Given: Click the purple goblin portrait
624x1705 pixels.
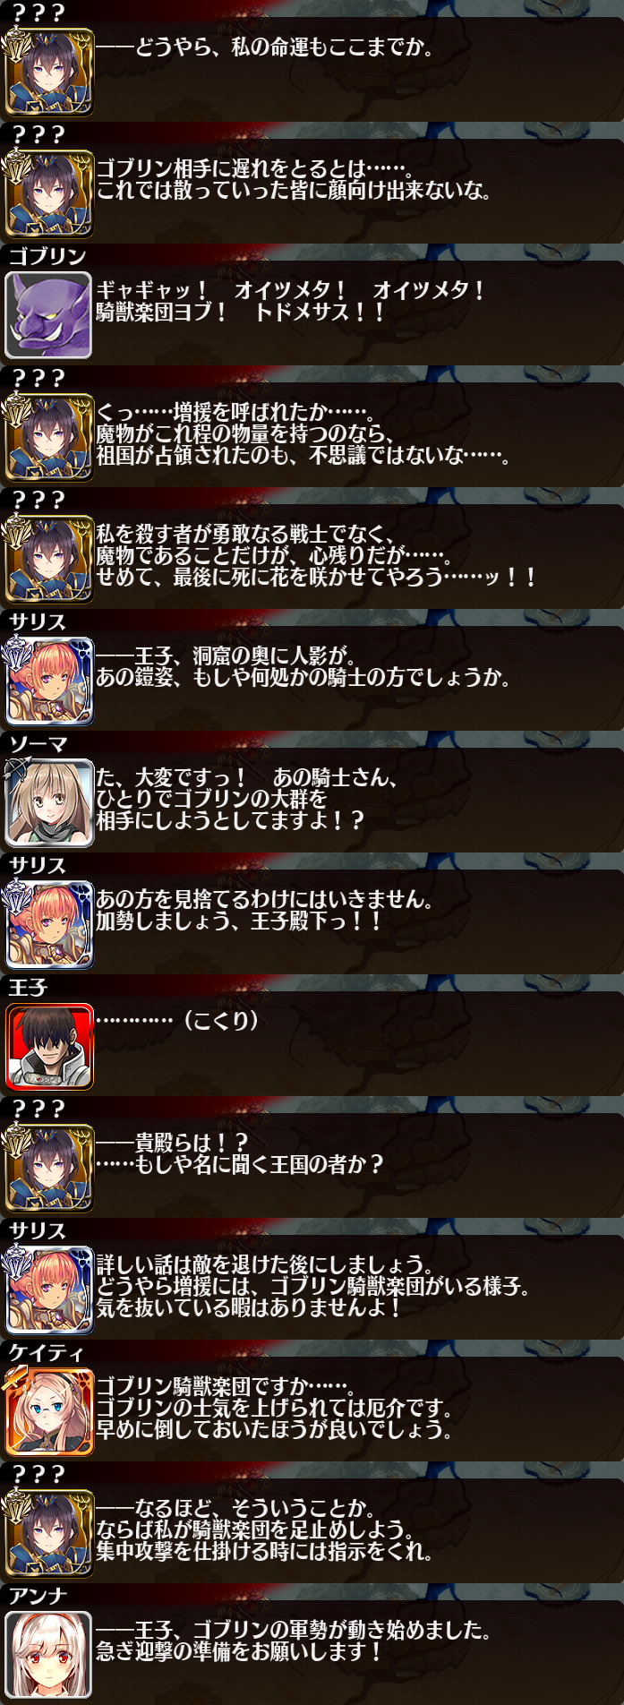Looking at the screenshot, I should (x=48, y=315).
